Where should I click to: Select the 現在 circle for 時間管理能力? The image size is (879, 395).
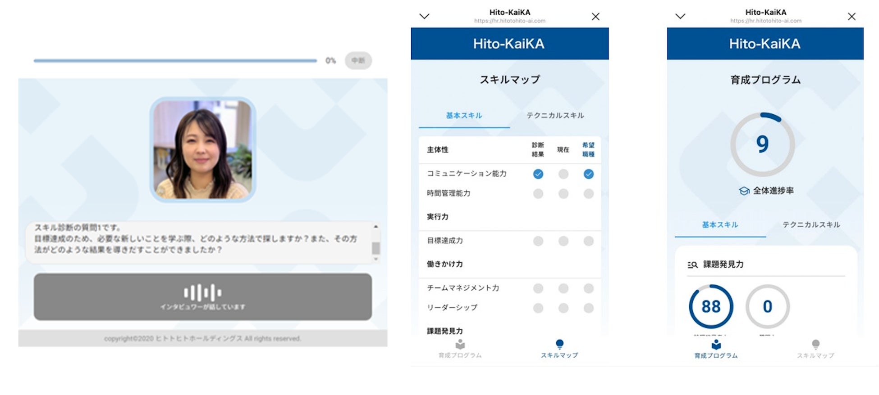tap(563, 194)
